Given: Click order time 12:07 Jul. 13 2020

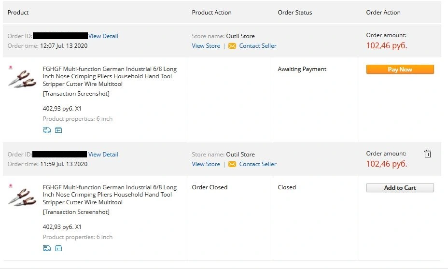Looking at the screenshot, I should click(x=64, y=46).
